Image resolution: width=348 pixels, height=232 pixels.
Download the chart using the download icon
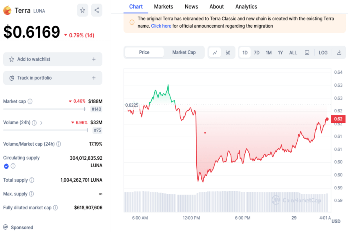[x=339, y=52]
